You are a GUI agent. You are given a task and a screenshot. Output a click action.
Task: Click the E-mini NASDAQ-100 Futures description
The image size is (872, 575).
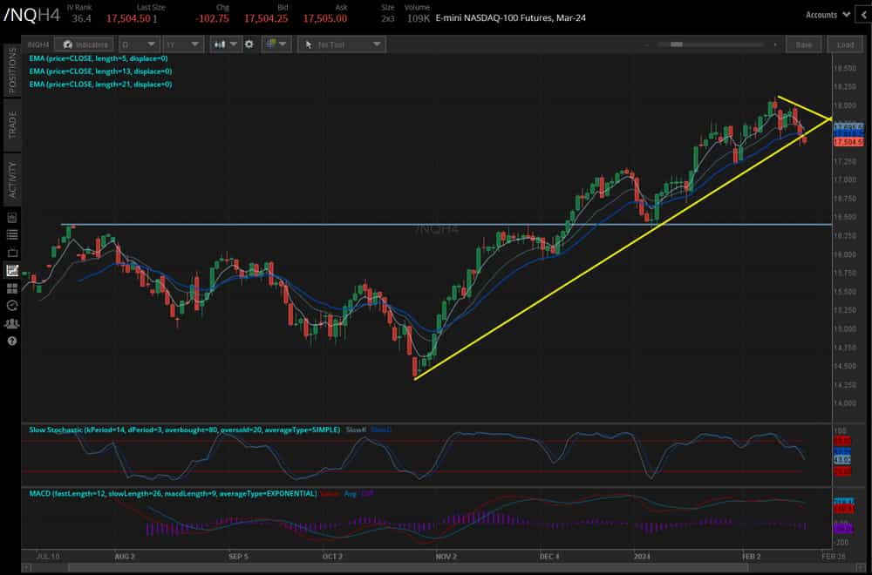tap(510, 17)
